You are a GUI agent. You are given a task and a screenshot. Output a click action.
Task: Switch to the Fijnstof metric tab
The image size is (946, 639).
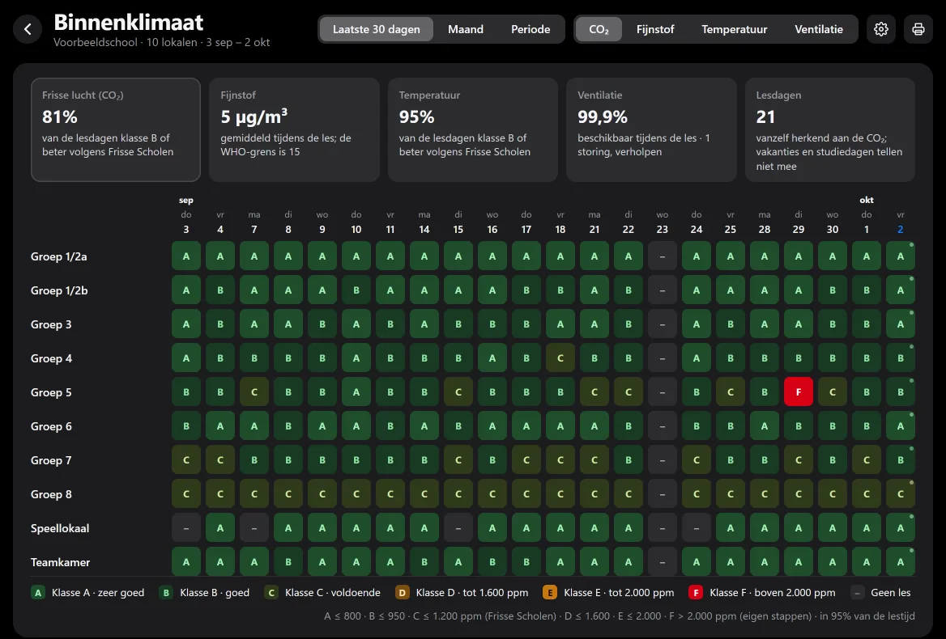click(x=655, y=29)
